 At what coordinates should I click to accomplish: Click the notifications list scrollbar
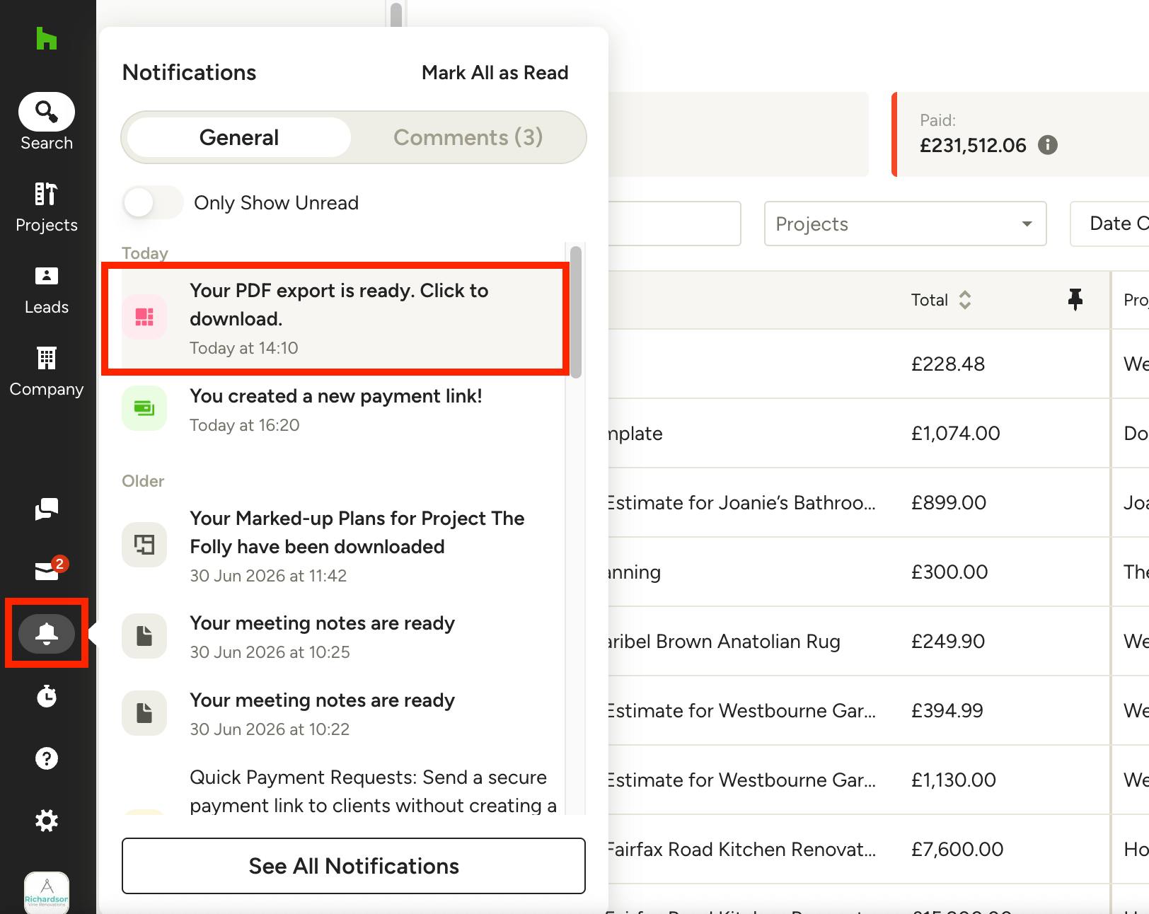(576, 311)
